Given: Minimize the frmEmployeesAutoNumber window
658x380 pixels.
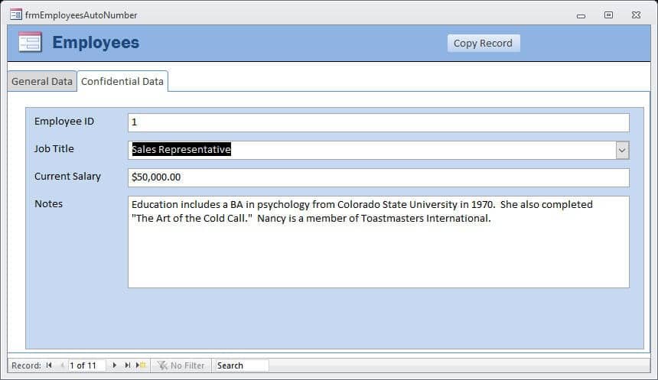Looking at the screenshot, I should point(581,15).
